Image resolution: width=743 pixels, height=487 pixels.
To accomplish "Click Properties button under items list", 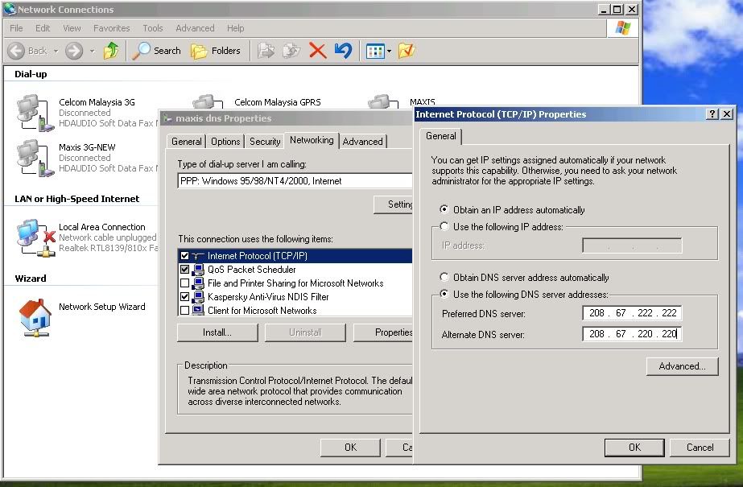I will click(x=383, y=332).
